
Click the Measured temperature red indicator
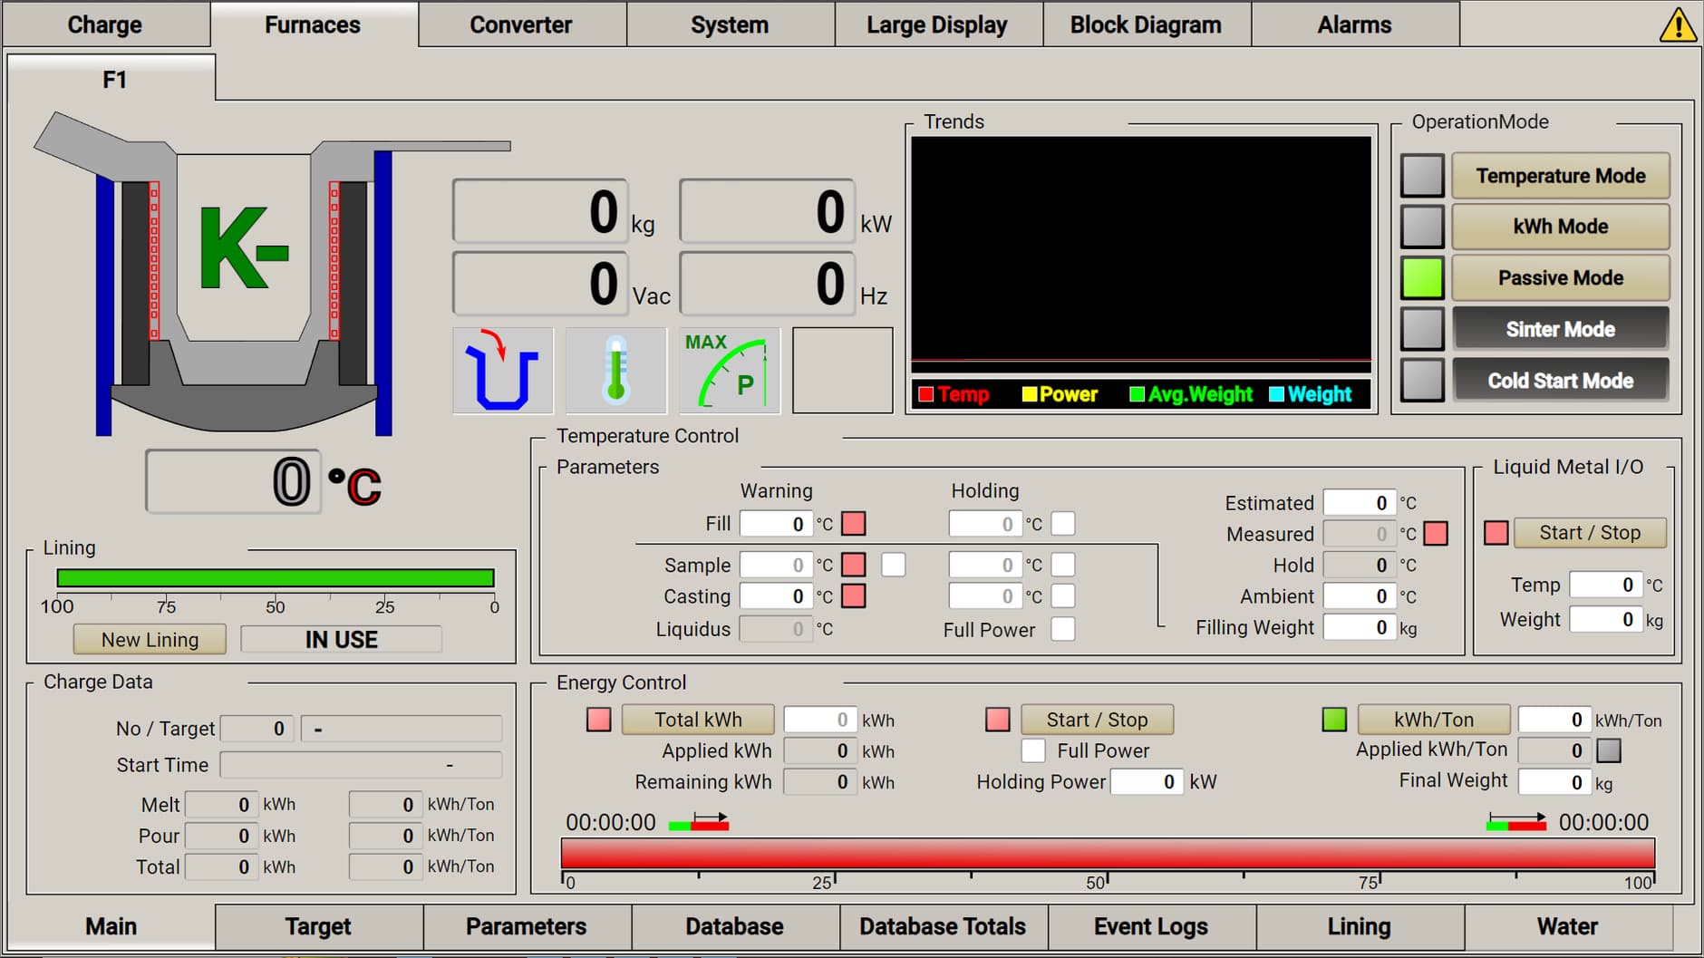pyautogui.click(x=1436, y=534)
